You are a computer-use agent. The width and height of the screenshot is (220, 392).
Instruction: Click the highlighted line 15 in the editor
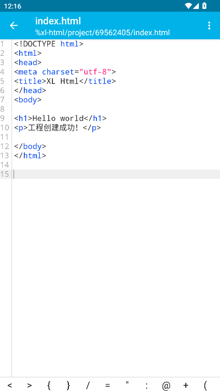coord(116,174)
